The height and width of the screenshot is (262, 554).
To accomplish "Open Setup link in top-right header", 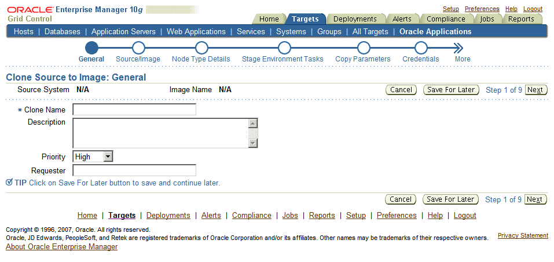I will coord(451,9).
